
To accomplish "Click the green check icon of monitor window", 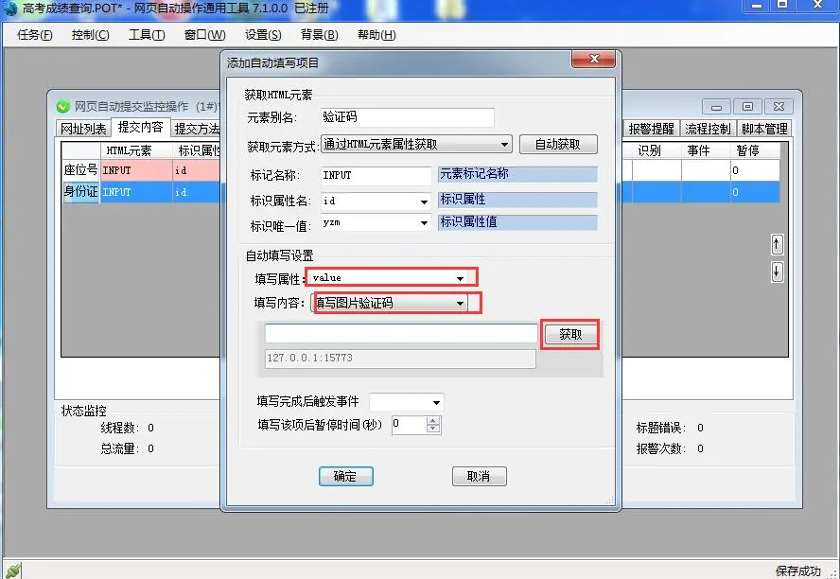I will [62, 106].
